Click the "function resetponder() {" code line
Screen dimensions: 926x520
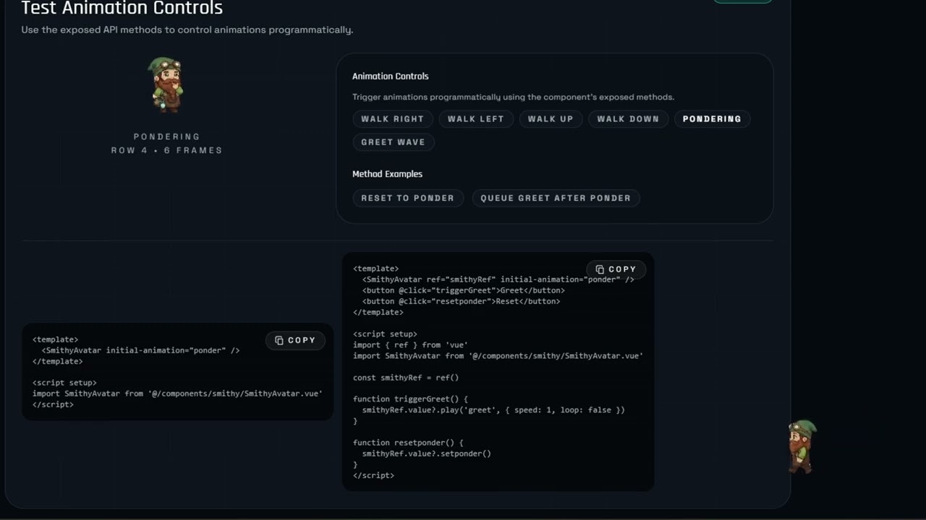click(408, 443)
